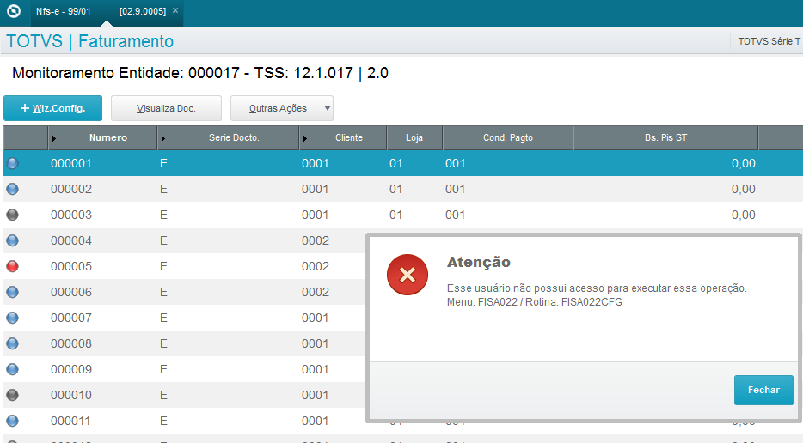Screen dimensions: 803x443
Task: Select document number 000011
Action: [71, 421]
